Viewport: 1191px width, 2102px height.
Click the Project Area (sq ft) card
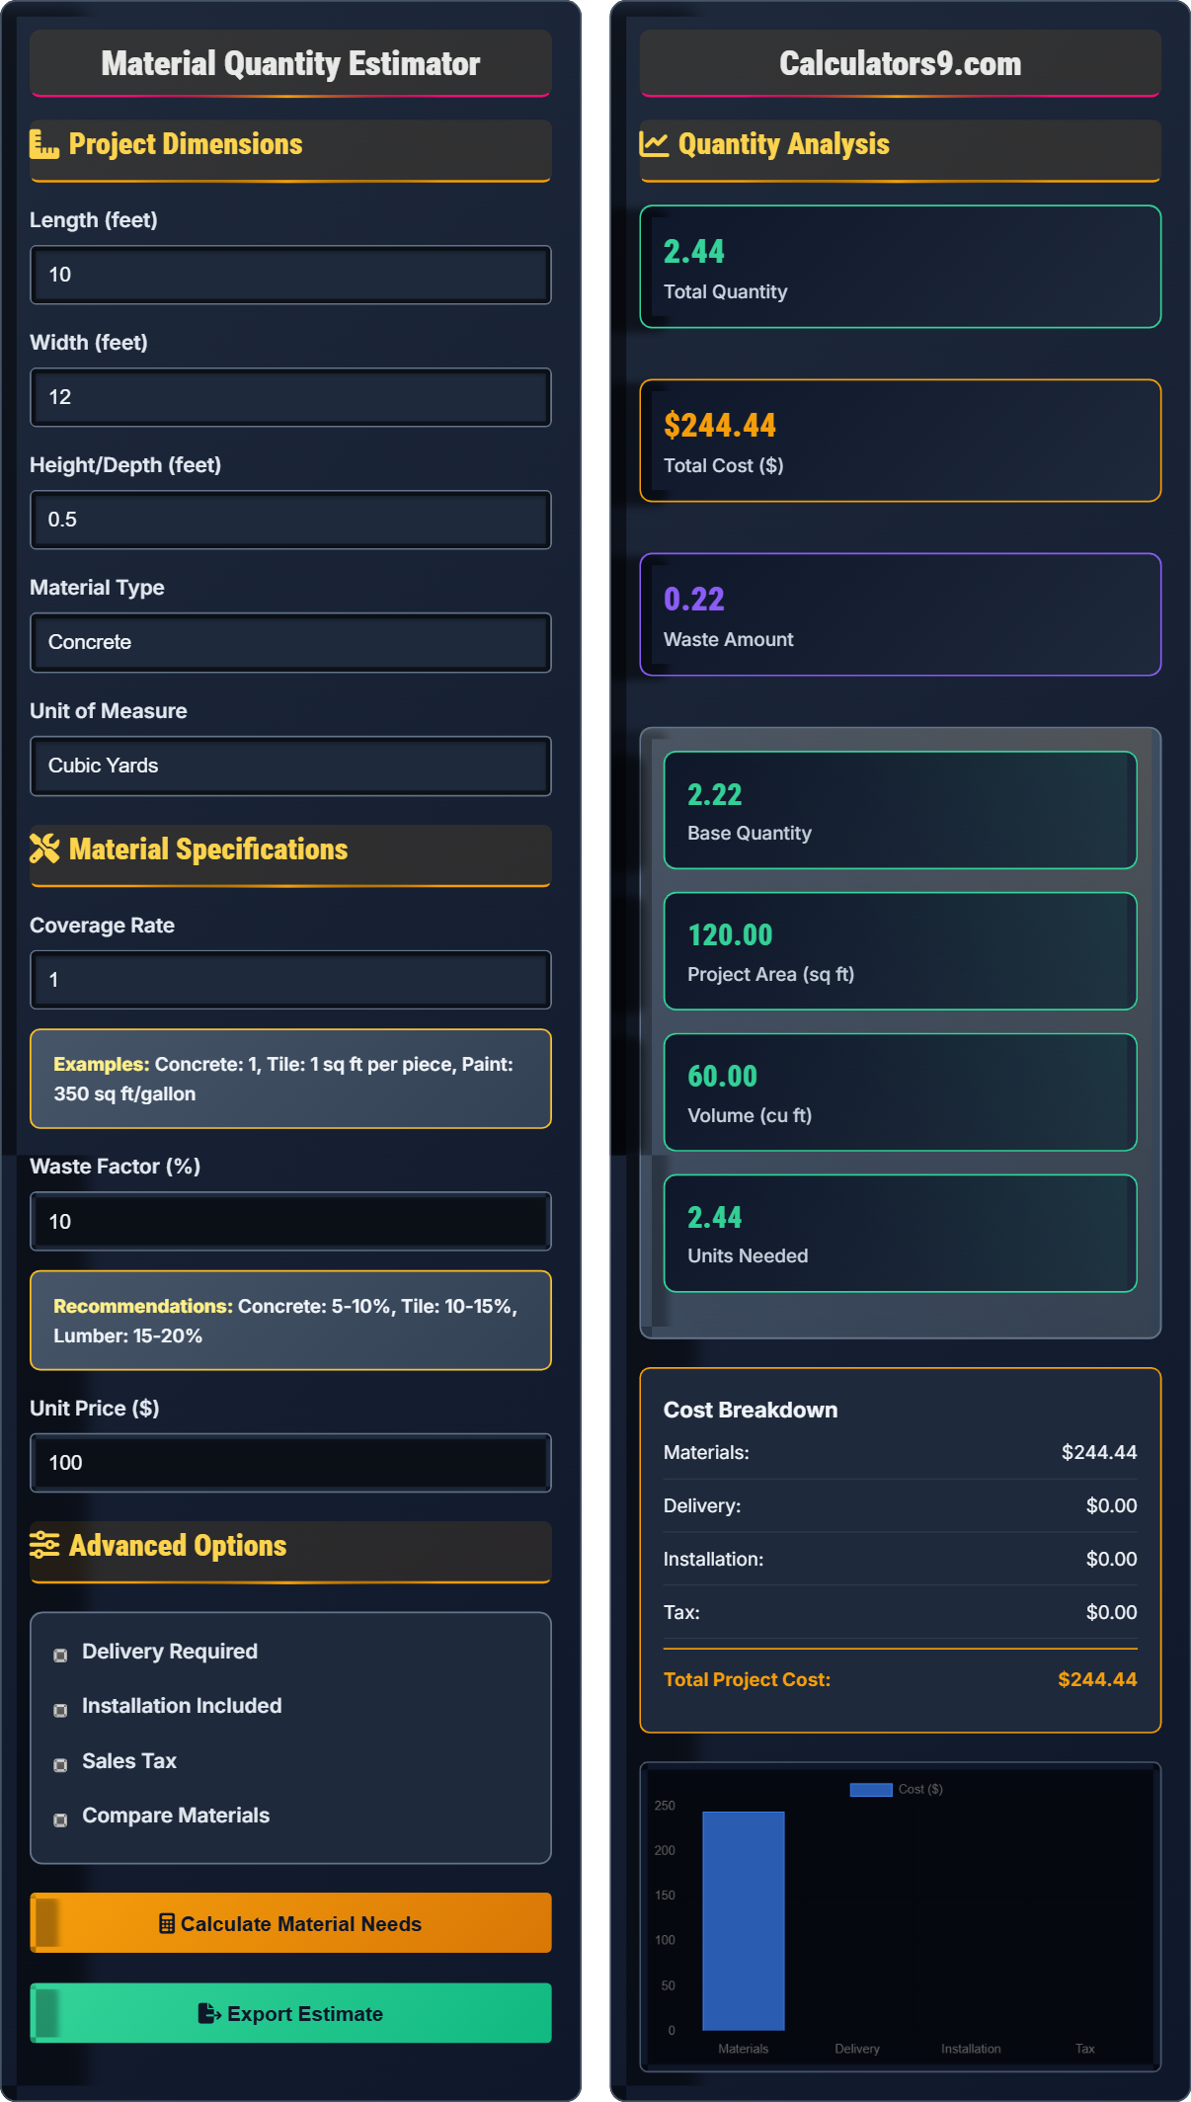tap(901, 951)
